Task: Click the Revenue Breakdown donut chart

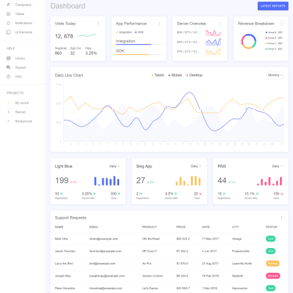Action: point(249,41)
